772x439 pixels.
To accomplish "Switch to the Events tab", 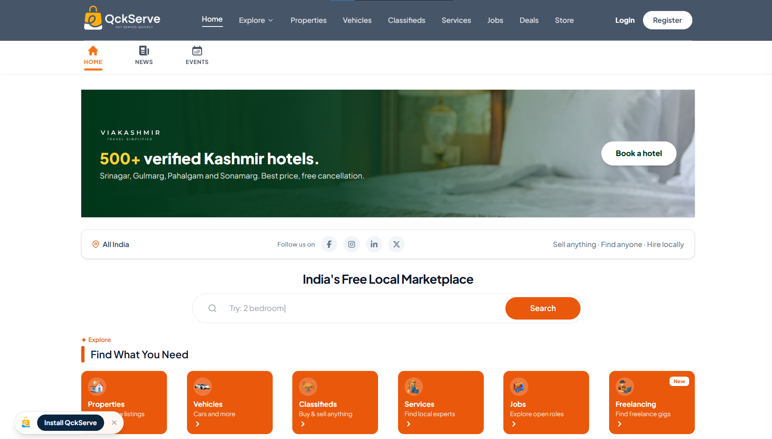I will [x=197, y=55].
